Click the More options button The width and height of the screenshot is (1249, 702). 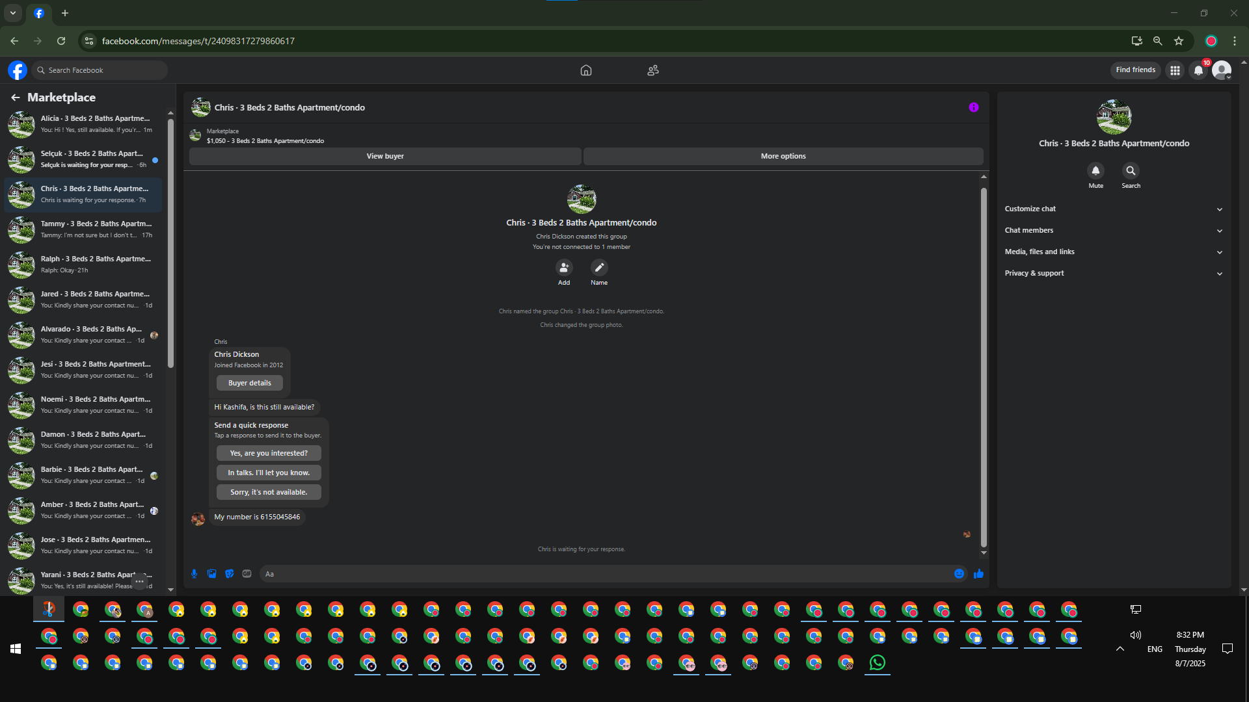783,156
